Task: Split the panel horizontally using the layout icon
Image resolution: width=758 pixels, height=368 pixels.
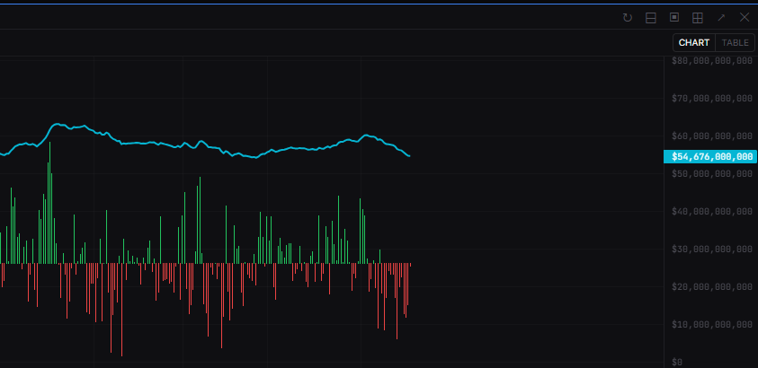Action: (x=651, y=18)
